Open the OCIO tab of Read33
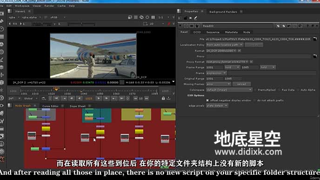320x180 pixels. coord(197,32)
